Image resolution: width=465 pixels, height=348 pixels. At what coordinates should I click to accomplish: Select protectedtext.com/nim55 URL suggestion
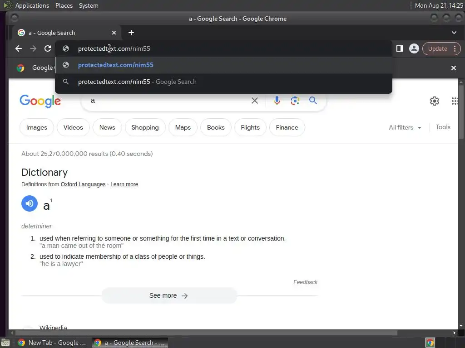click(223, 65)
